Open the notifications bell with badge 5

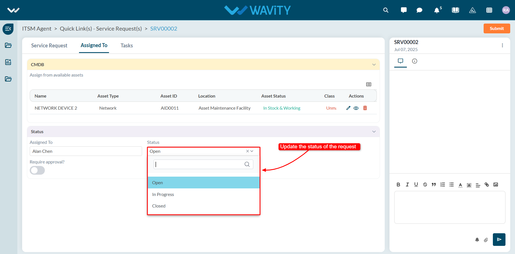tap(437, 10)
